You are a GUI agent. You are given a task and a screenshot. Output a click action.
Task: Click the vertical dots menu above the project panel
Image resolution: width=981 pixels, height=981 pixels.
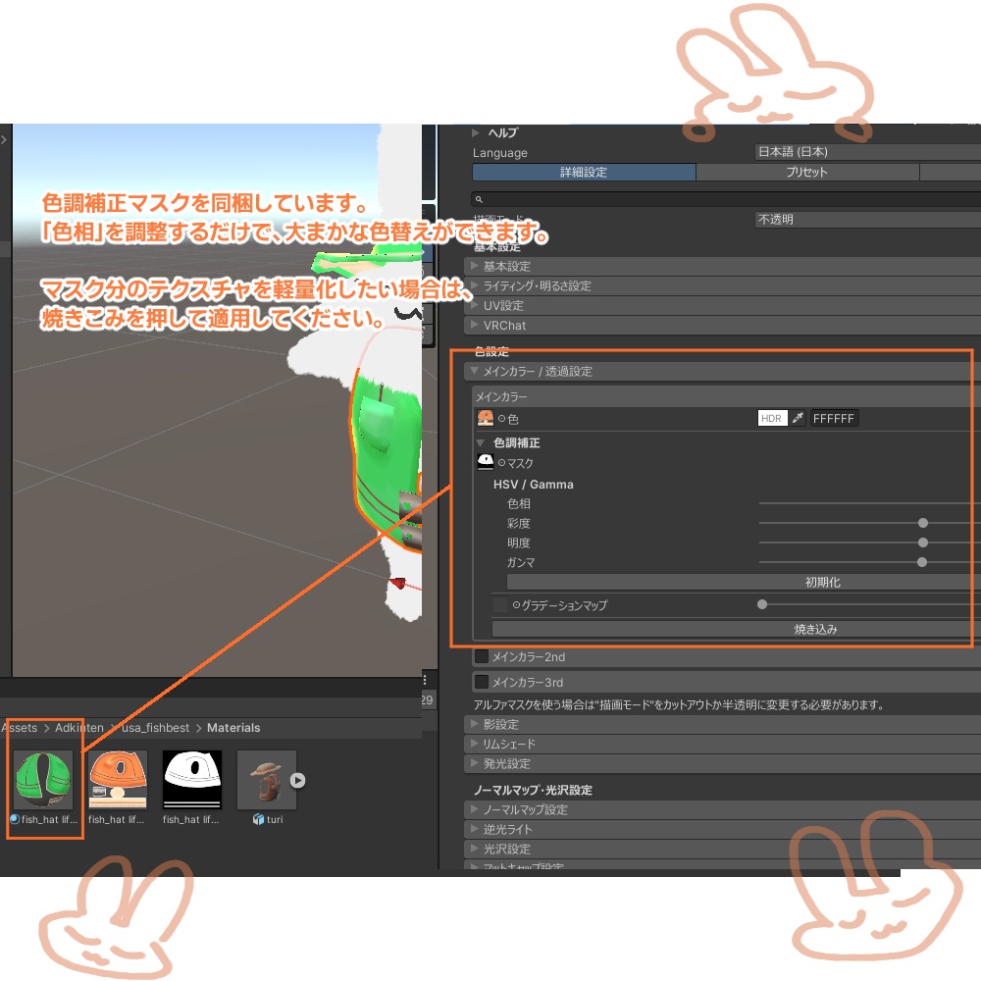tap(425, 679)
